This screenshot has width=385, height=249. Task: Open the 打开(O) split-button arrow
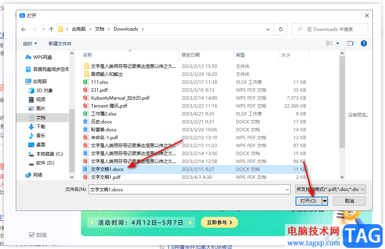click(325, 201)
